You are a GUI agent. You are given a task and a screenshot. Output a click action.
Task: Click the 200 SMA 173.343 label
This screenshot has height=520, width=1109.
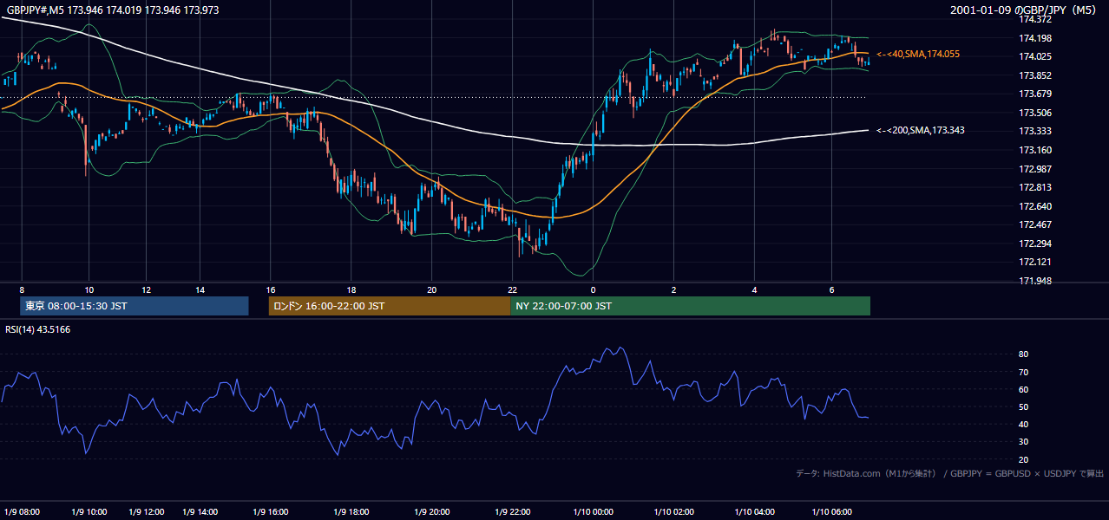(x=921, y=130)
